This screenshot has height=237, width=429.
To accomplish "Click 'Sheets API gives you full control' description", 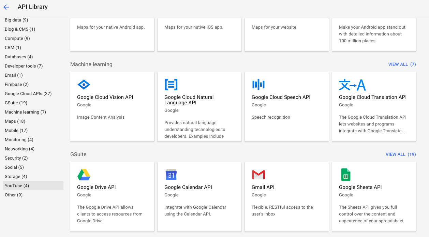I will (x=371, y=214).
